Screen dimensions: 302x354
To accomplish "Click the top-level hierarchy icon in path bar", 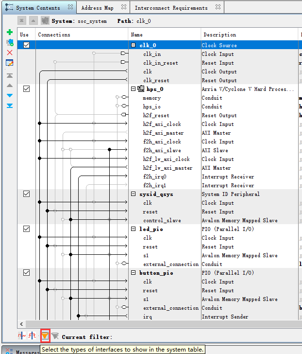I will (22, 21).
